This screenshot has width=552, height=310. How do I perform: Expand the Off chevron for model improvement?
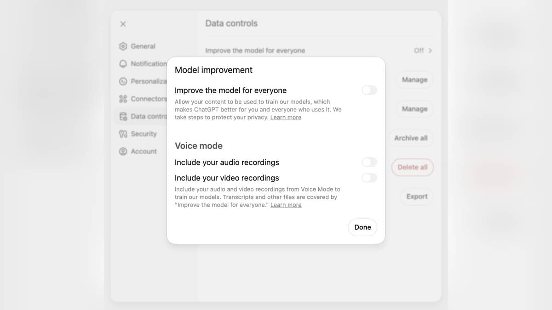430,51
